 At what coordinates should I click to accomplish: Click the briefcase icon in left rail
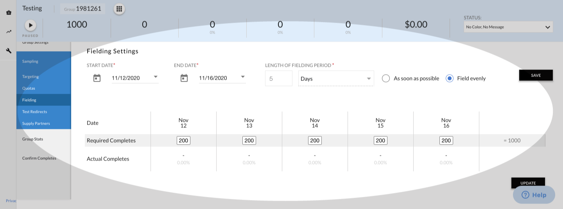(9, 13)
